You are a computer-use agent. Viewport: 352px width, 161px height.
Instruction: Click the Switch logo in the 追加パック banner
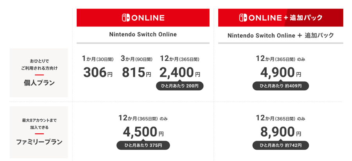coord(243,18)
